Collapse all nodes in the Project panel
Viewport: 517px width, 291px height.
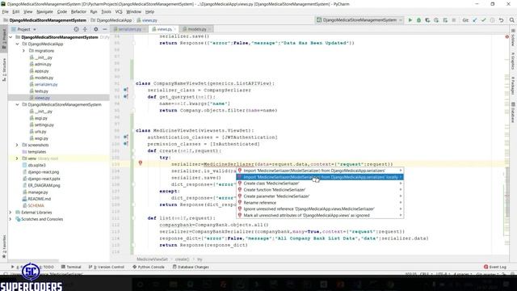click(85, 29)
